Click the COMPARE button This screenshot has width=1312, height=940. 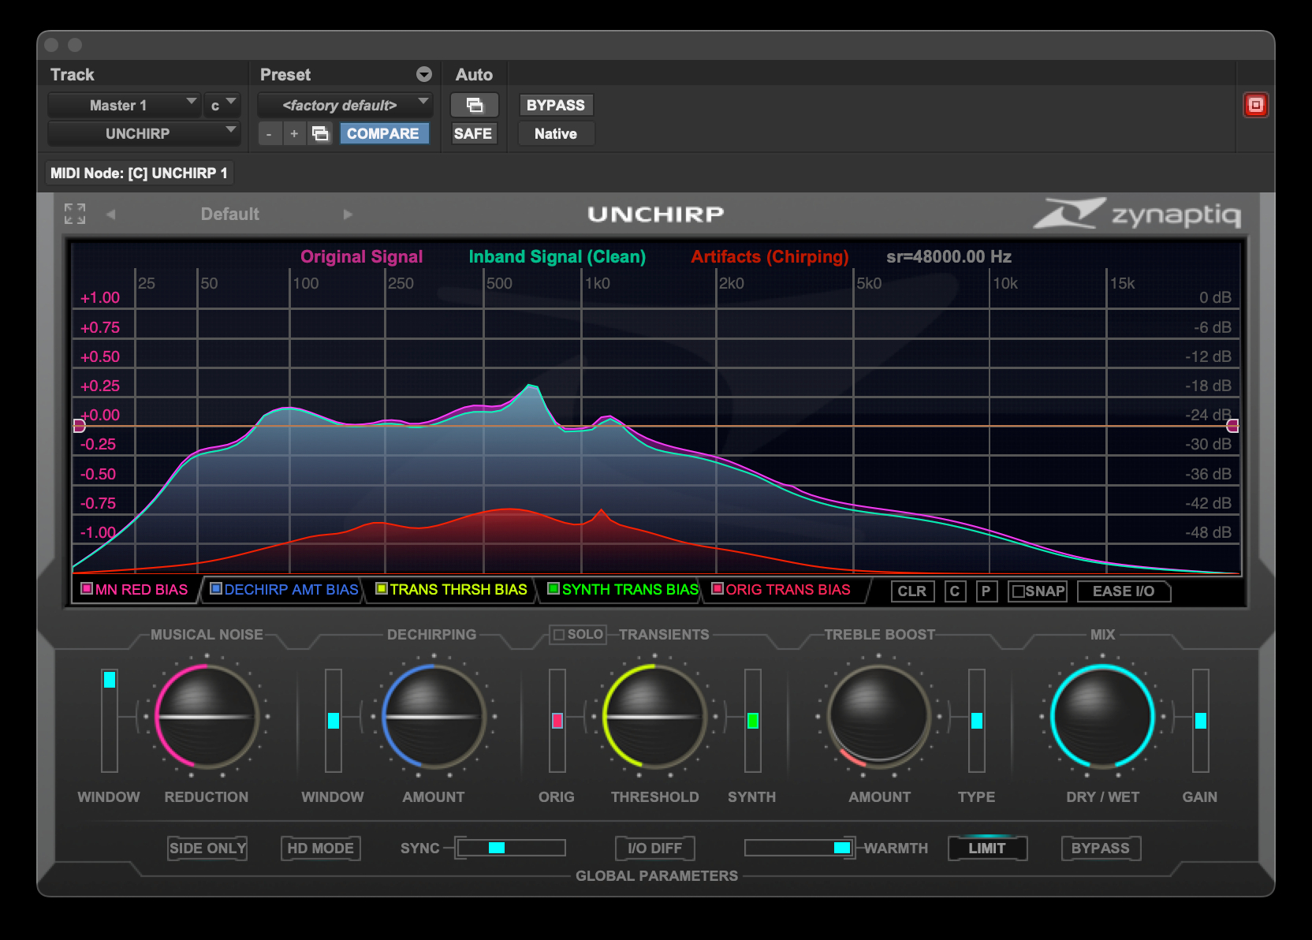383,134
